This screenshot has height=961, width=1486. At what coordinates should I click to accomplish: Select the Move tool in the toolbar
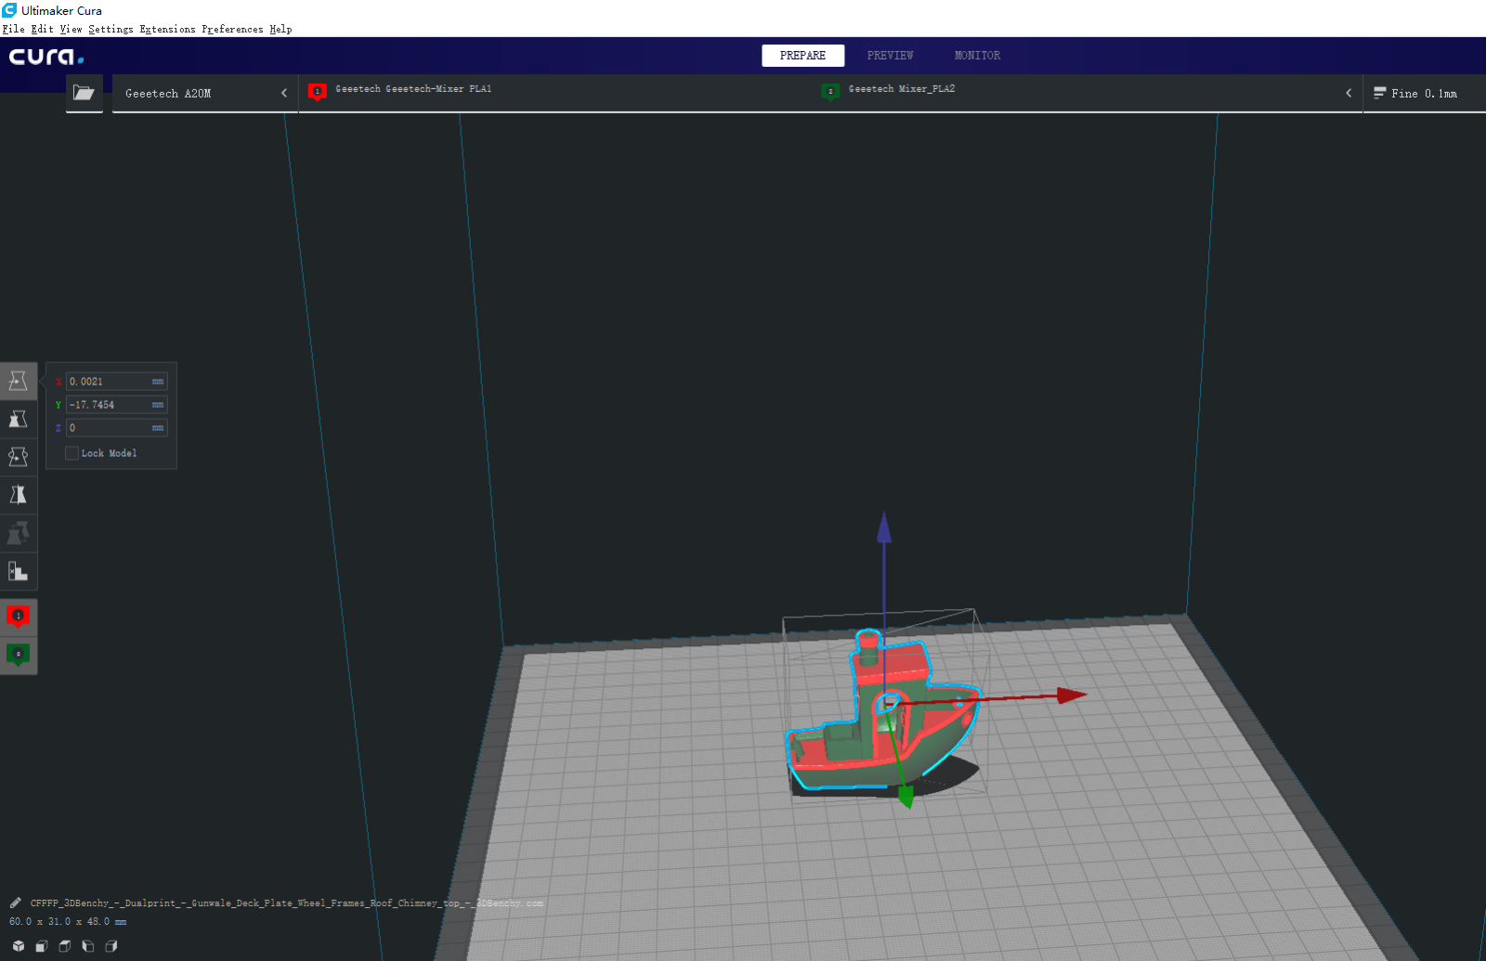point(18,381)
